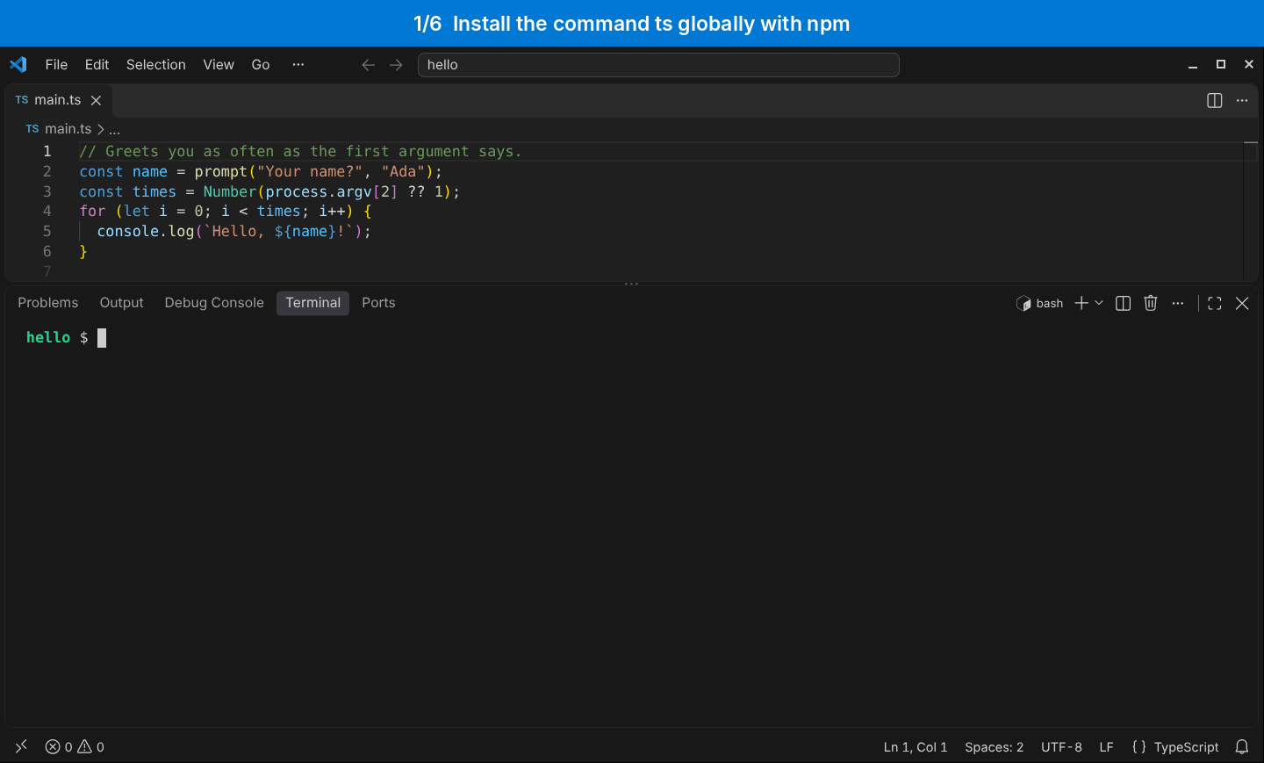Image resolution: width=1264 pixels, height=763 pixels.
Task: Close the main.ts tab
Action: click(x=97, y=100)
